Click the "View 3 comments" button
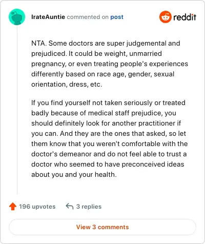Image resolution: width=205 pixels, height=244 pixels. tap(102, 227)
